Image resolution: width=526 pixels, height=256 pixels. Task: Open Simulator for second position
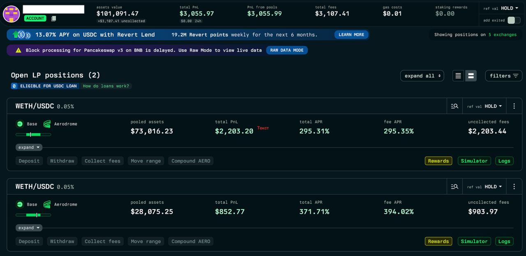click(x=474, y=241)
